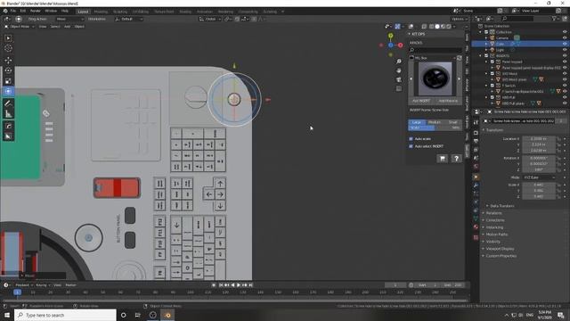This screenshot has width=570, height=321.
Task: Select the Rotate tool
Action: tap(8, 70)
